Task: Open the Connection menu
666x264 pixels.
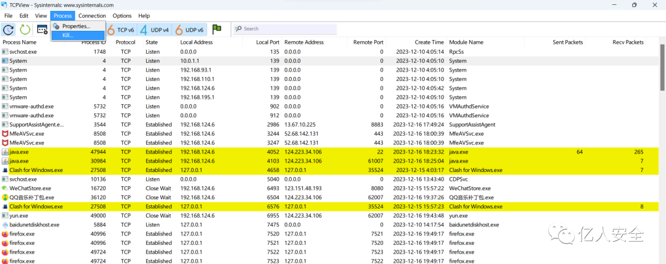Action: 92,16
